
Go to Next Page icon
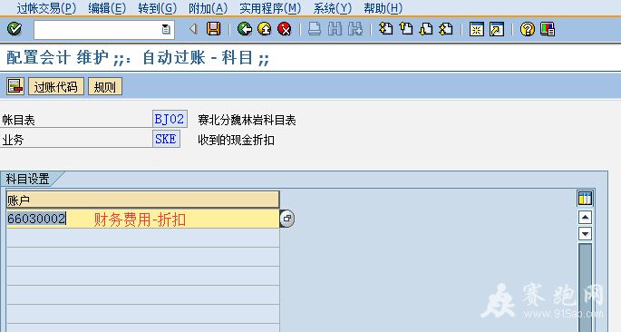pos(426,29)
